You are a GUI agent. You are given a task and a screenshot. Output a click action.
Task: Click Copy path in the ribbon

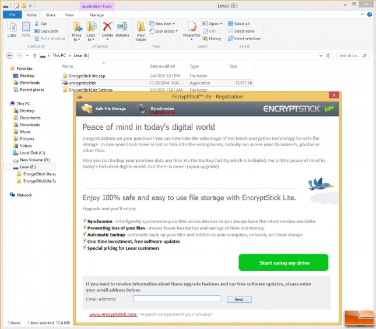[x=46, y=31]
